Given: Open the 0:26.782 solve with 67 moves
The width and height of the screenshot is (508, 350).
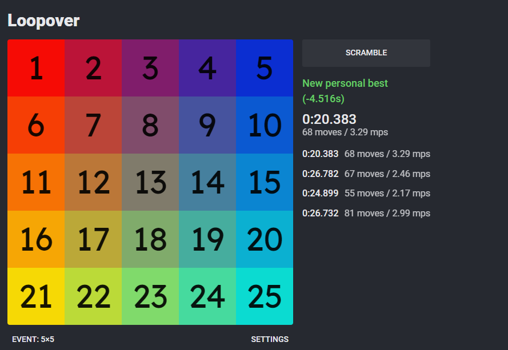Looking at the screenshot, I should click(366, 174).
